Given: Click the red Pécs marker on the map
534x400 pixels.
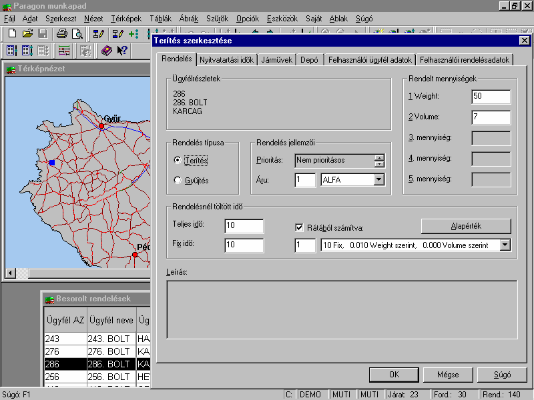Looking at the screenshot, I should coord(135,255).
